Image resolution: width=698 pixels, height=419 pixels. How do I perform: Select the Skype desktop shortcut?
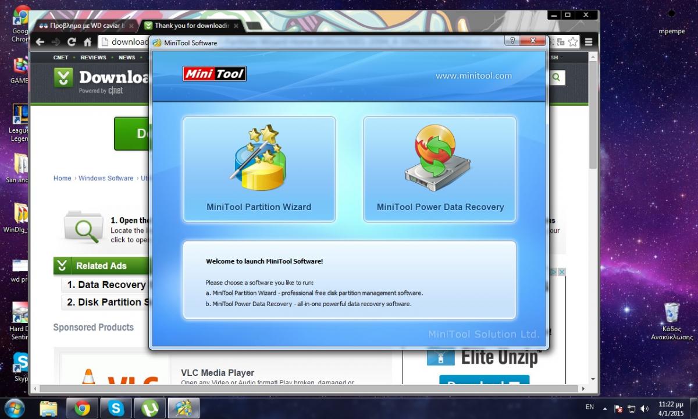(20, 367)
